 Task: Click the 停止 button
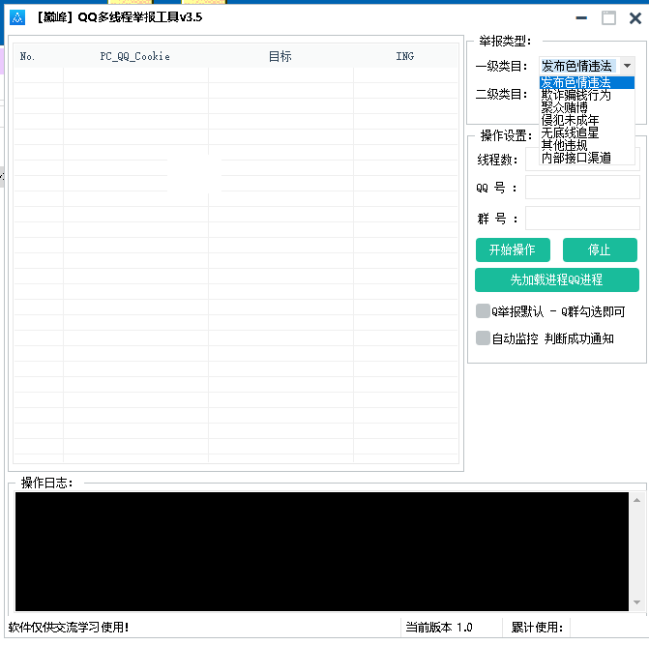click(x=600, y=249)
